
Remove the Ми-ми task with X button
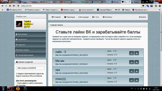point(137,62)
